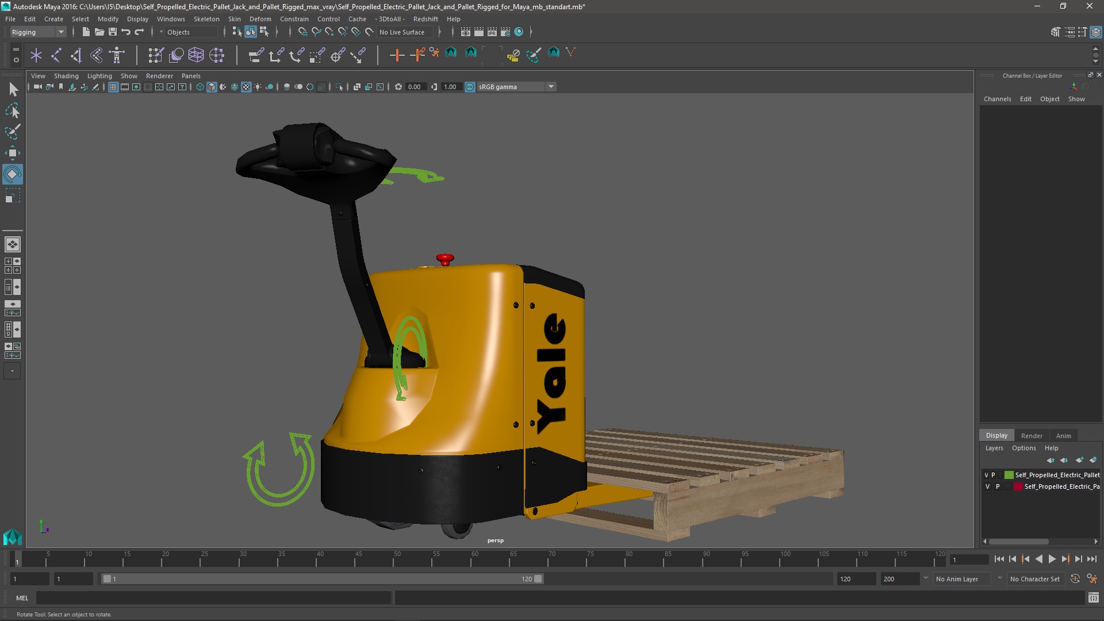Click the Parent constraint shelf icon
The image size is (1104, 621).
256,55
